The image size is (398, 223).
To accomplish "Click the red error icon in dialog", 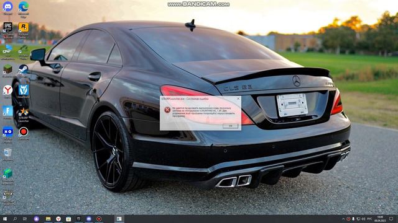I will (x=167, y=110).
